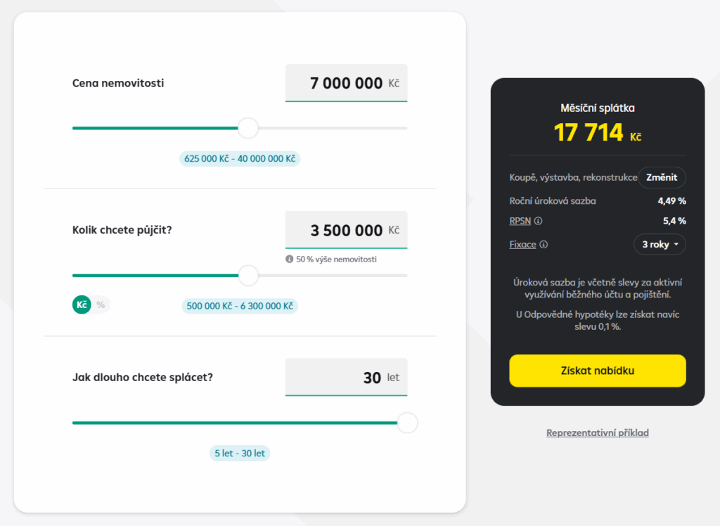Image resolution: width=720 pixels, height=526 pixels.
Task: Click the info icon beside Fixace
Action: (544, 245)
